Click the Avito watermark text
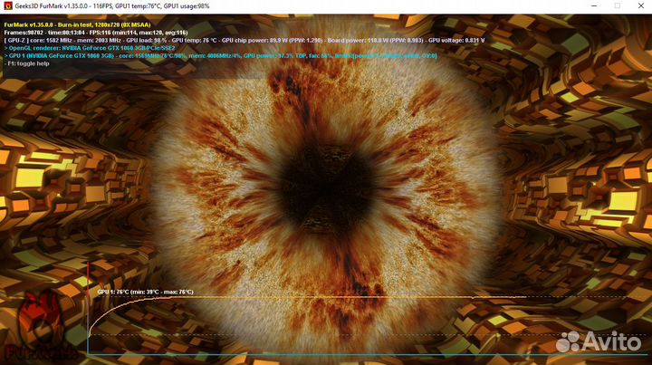652x365 pixels. tap(614, 342)
